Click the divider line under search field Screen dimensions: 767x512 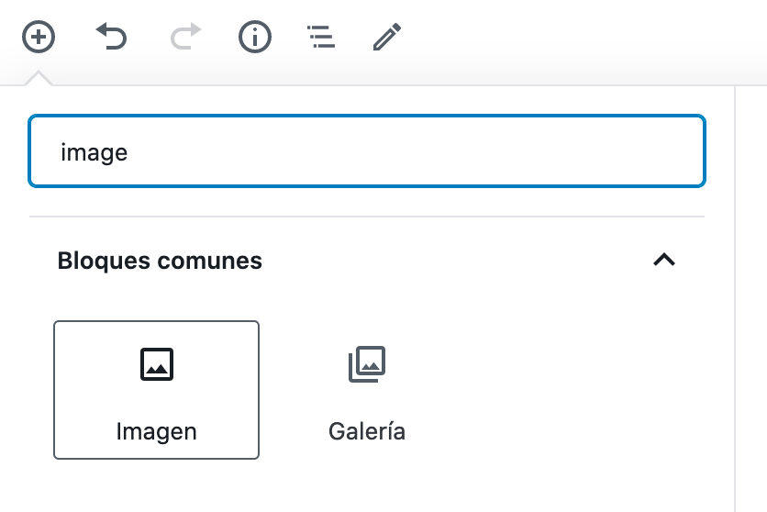367,217
